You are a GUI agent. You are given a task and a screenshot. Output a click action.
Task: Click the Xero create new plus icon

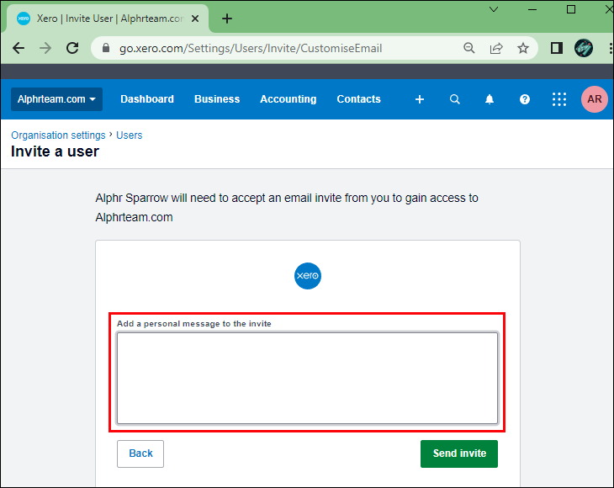(420, 99)
